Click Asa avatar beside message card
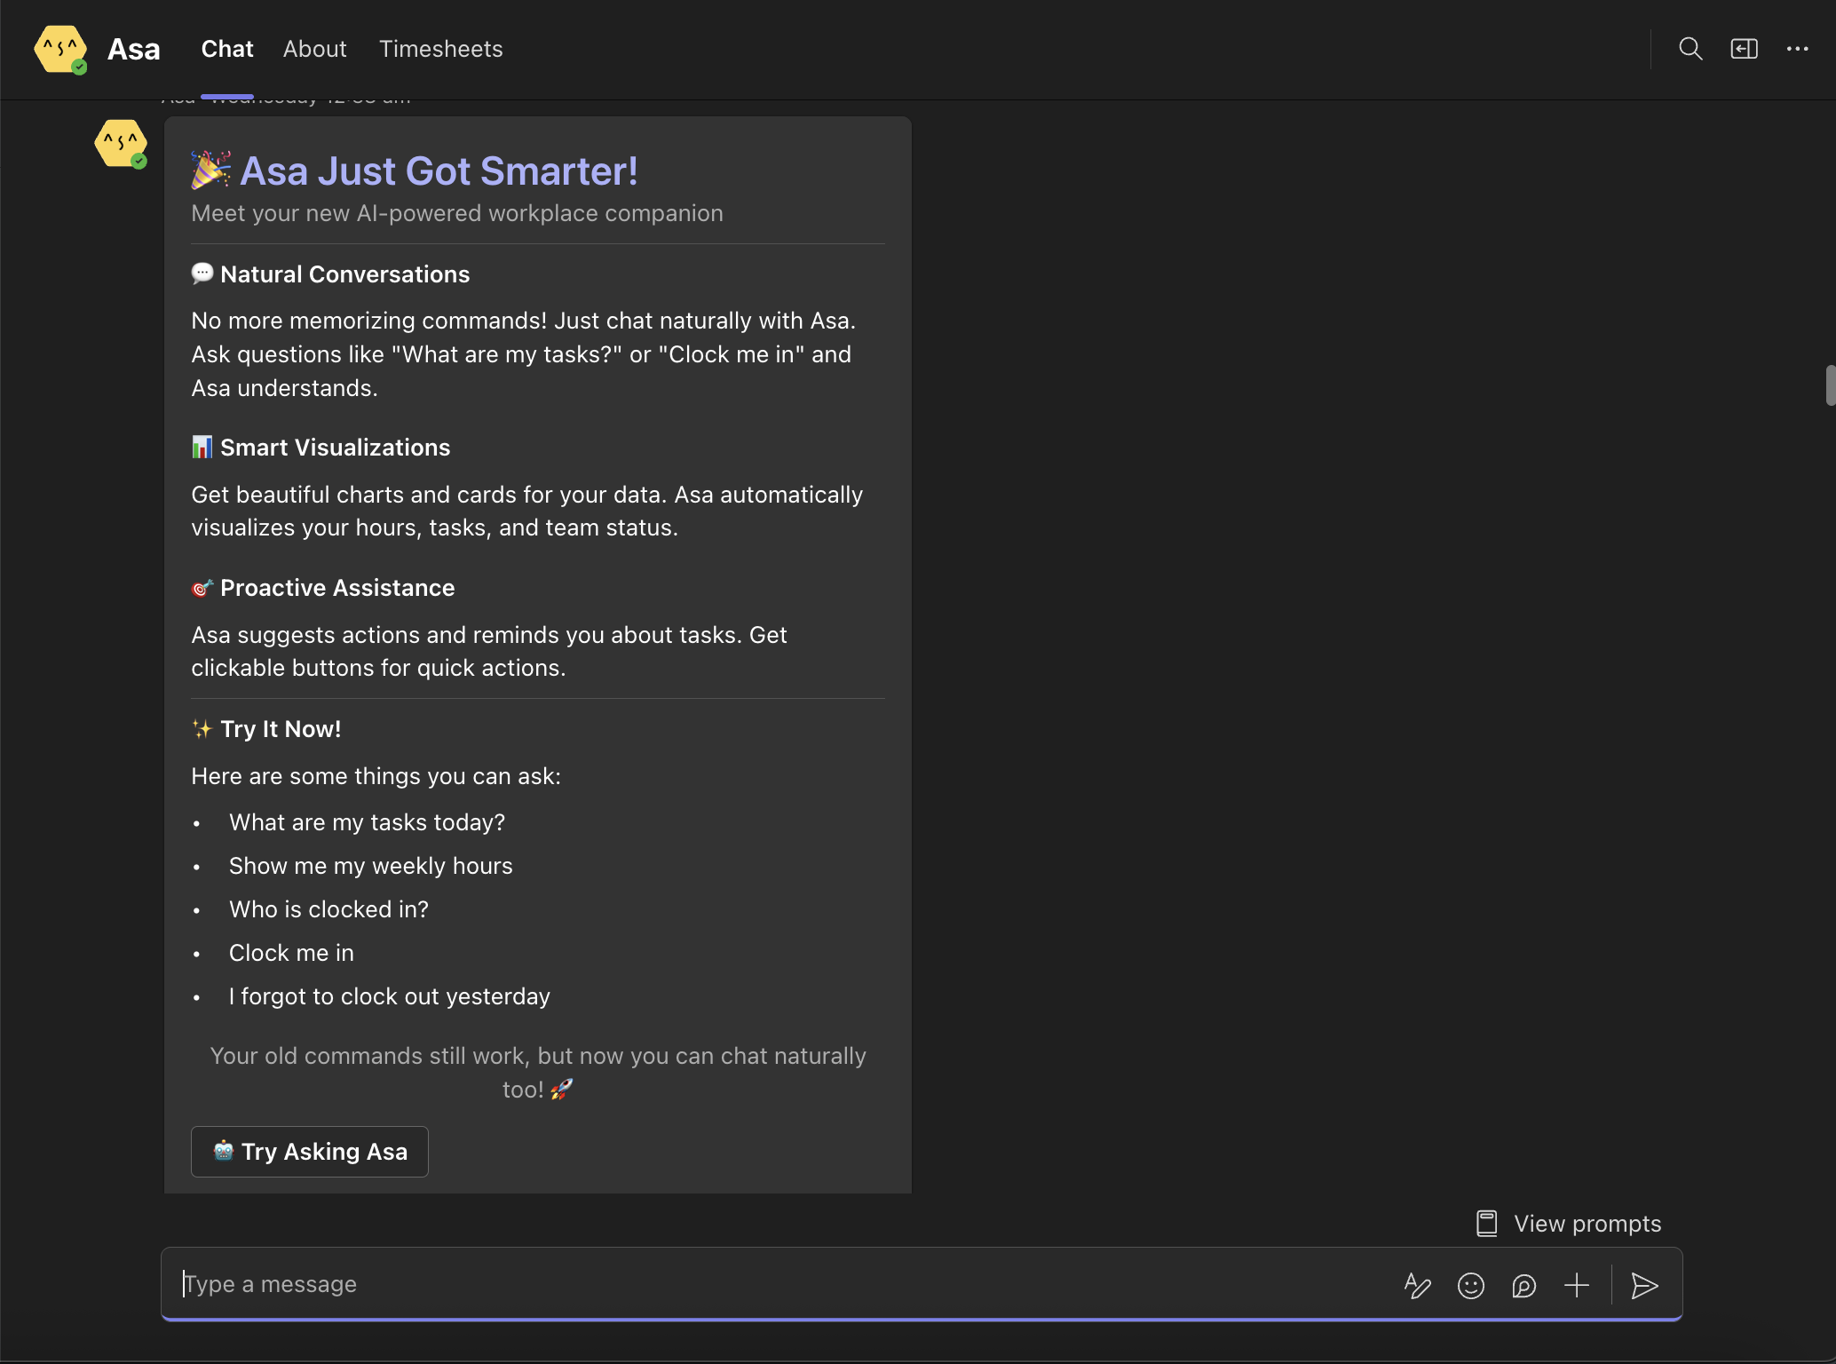This screenshot has width=1836, height=1364. point(121,143)
